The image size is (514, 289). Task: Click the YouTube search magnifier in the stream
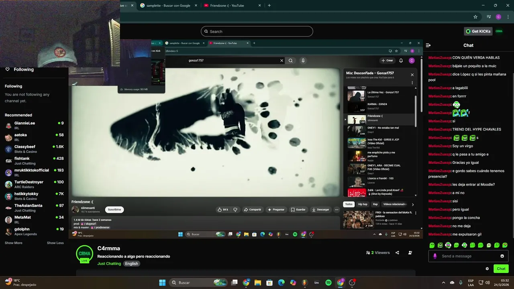tap(290, 61)
